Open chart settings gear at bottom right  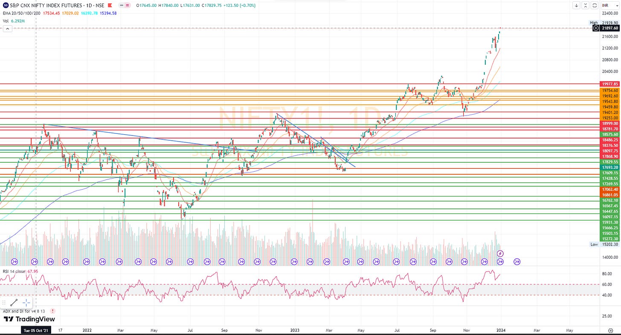pyautogui.click(x=610, y=331)
